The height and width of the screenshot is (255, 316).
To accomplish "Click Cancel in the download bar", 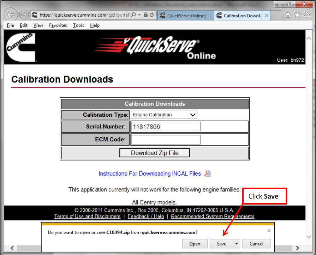I will point(256,244).
